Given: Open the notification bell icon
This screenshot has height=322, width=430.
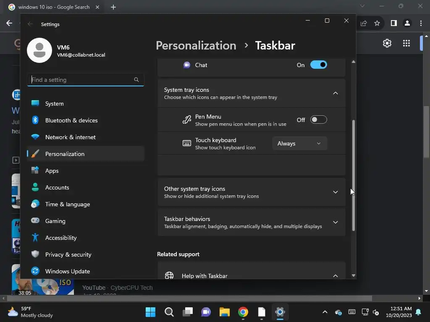Looking at the screenshot, I should [419, 312].
